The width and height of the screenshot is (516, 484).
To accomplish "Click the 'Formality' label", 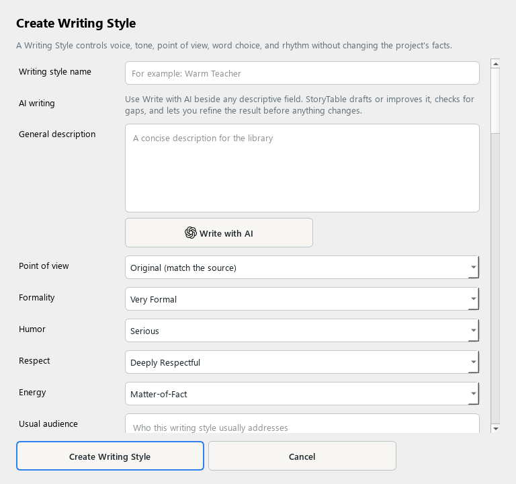I will [37, 298].
